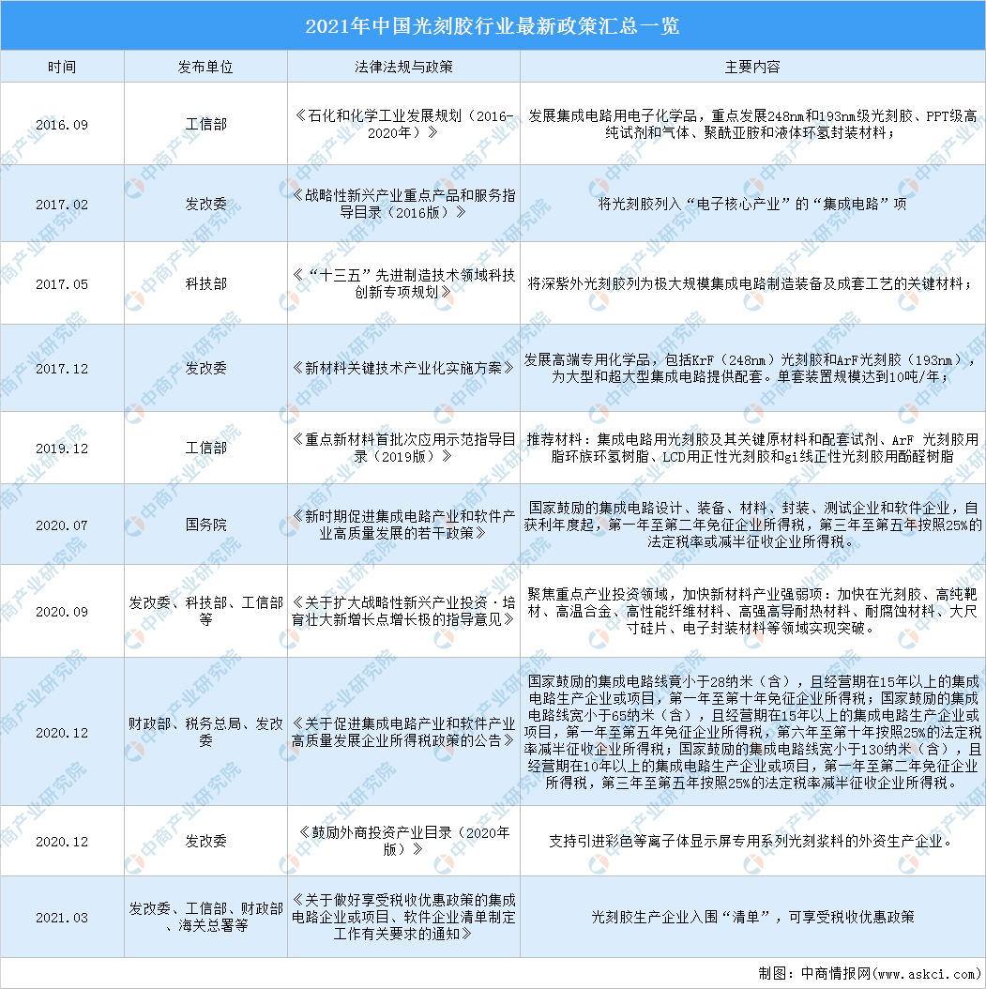This screenshot has width=986, height=989.
Task: Click the 2020.12 date beside 鼓励外商投资产业目录
Action: (x=62, y=842)
